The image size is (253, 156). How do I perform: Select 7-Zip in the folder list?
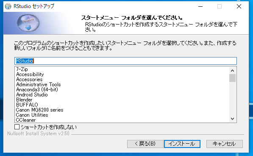point(22,69)
